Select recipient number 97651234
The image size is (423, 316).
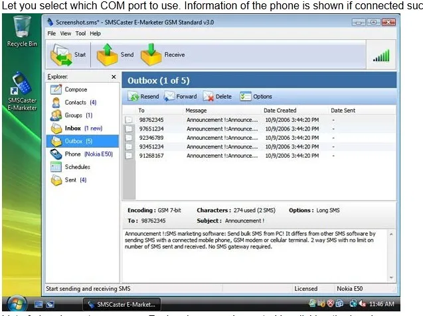tap(151, 129)
